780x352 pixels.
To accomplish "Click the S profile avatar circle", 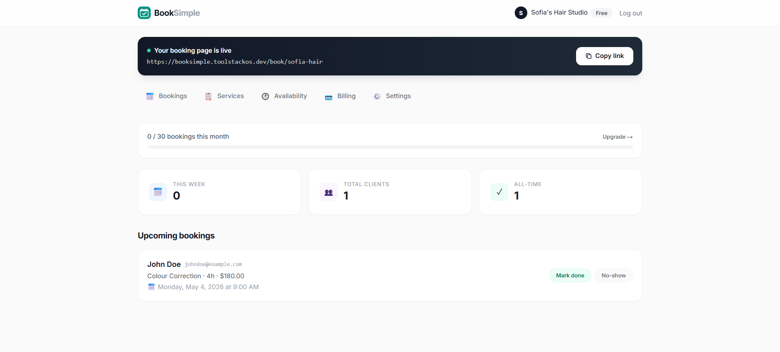I will pos(521,13).
